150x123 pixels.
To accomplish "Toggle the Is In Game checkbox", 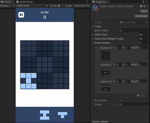I will (x=121, y=100).
